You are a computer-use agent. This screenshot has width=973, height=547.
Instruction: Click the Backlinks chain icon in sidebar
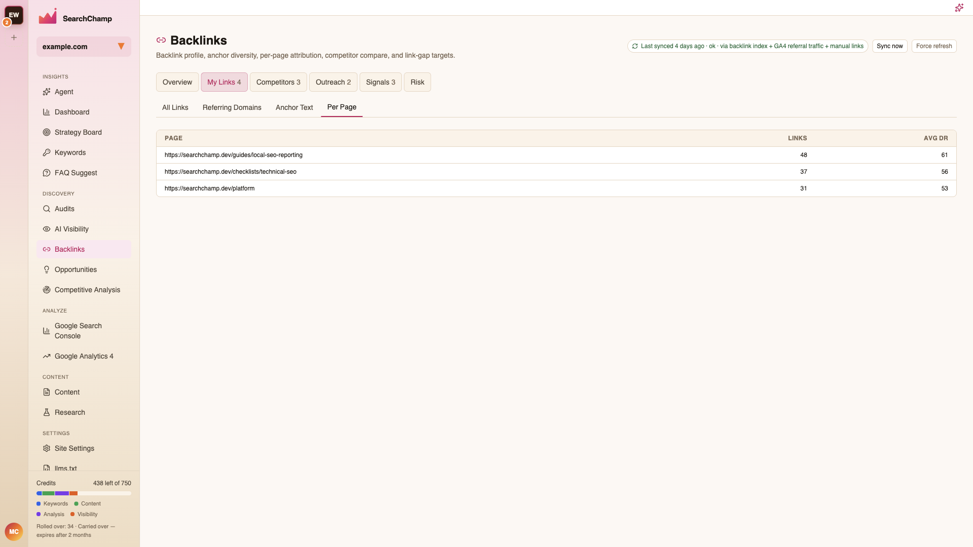coord(47,249)
